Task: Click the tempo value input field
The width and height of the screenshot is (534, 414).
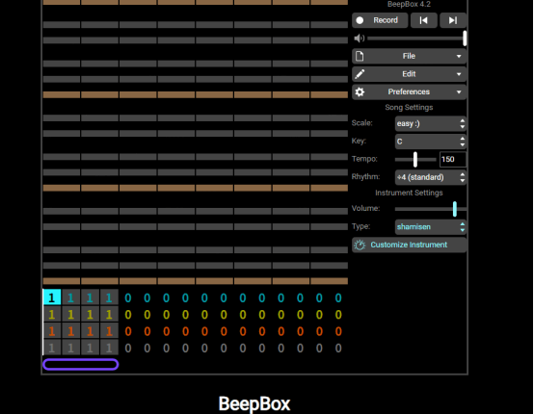Action: tap(453, 159)
